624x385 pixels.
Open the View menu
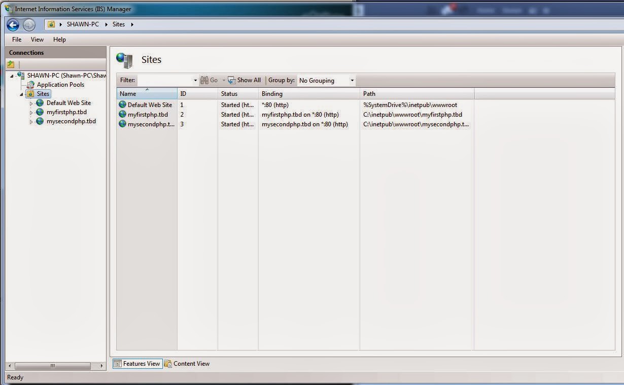[x=37, y=39]
